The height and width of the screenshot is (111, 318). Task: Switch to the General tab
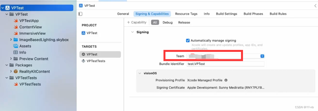click(123, 14)
